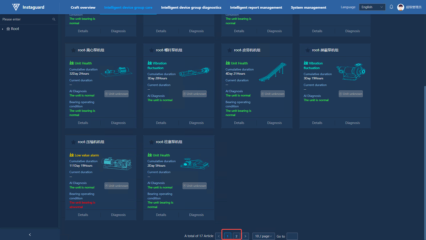Switch to Craft overview tab
Screen dimensions: 426x240
click(x=83, y=7)
